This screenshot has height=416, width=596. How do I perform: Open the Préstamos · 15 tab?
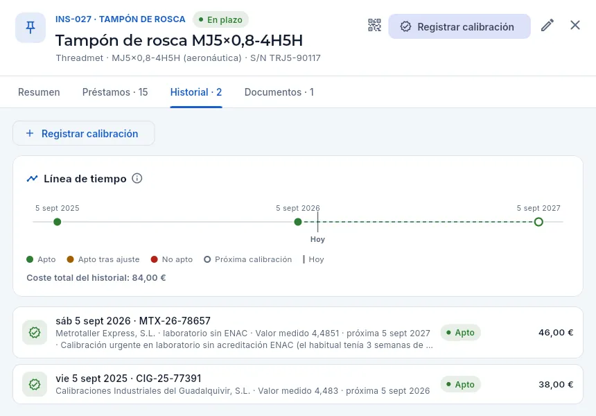115,92
